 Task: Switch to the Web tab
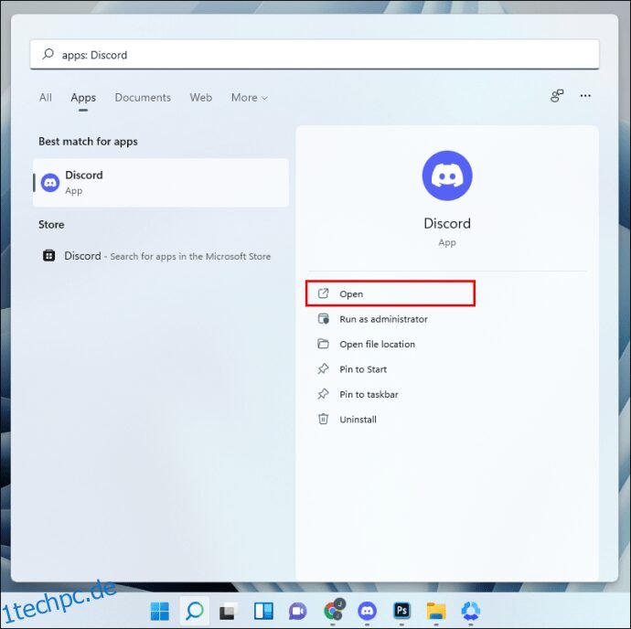pos(201,98)
